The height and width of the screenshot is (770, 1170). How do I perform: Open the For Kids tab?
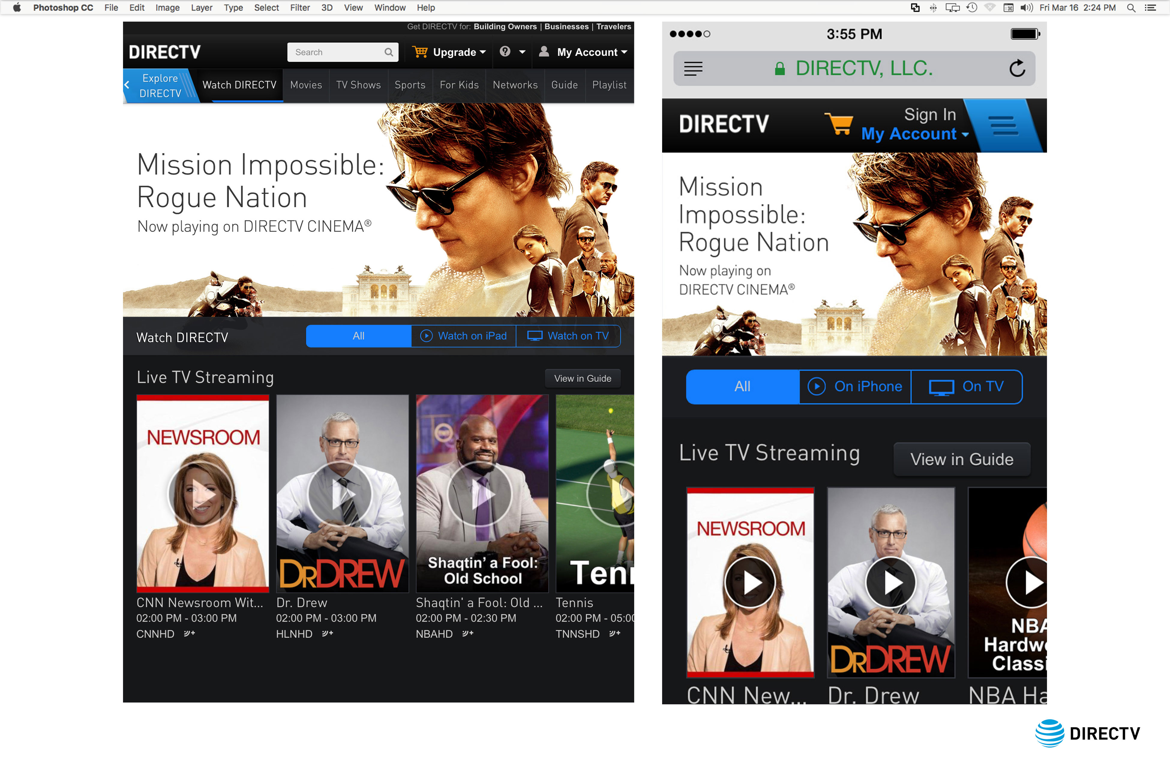459,85
